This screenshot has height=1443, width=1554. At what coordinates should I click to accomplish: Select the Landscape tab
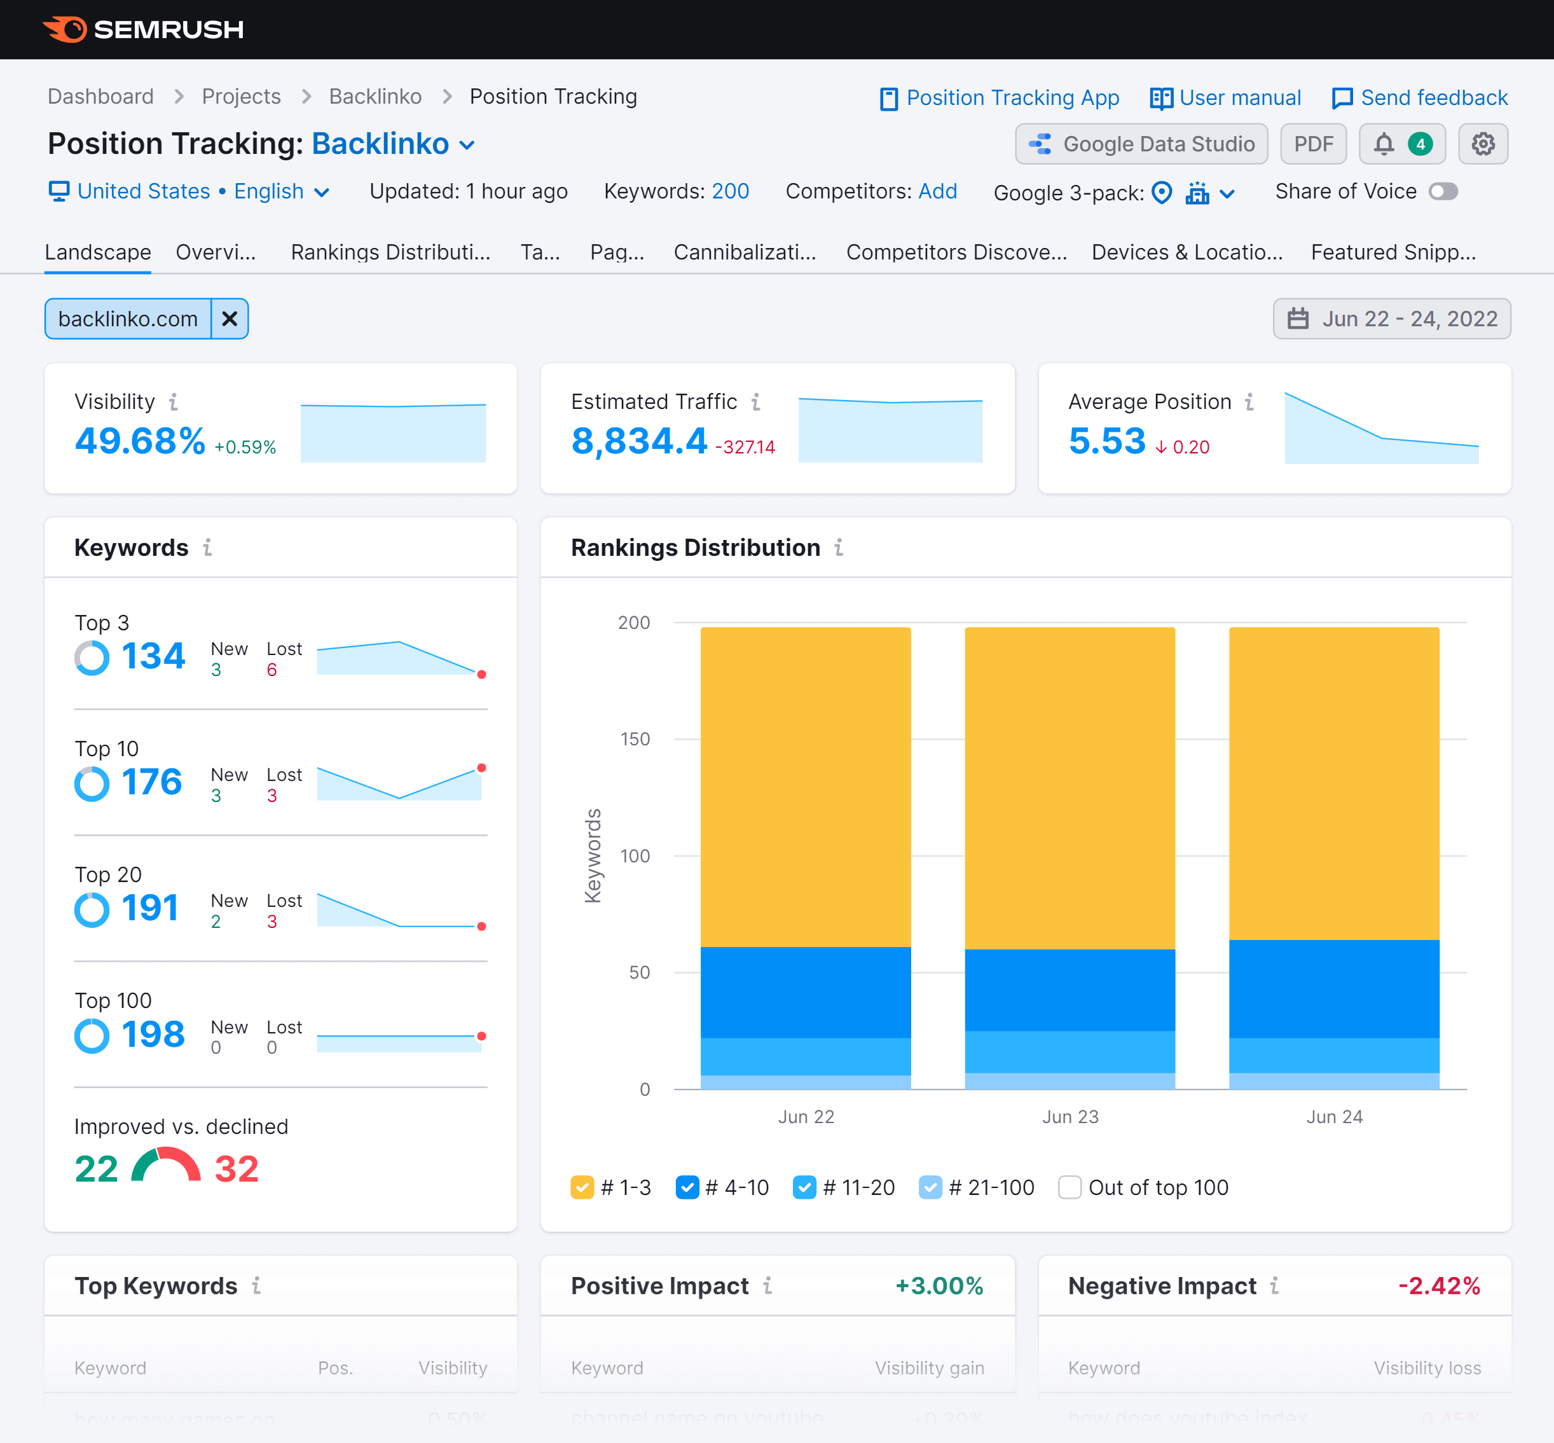click(x=97, y=252)
